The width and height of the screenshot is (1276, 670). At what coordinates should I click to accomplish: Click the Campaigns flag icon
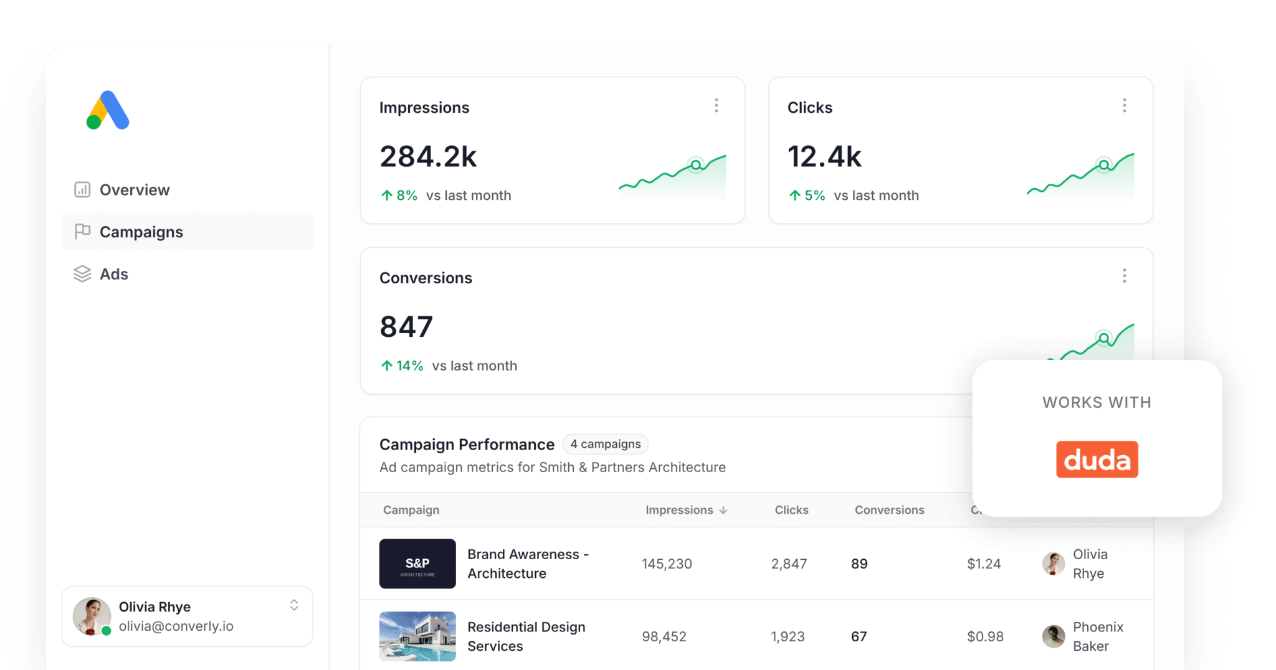82,232
